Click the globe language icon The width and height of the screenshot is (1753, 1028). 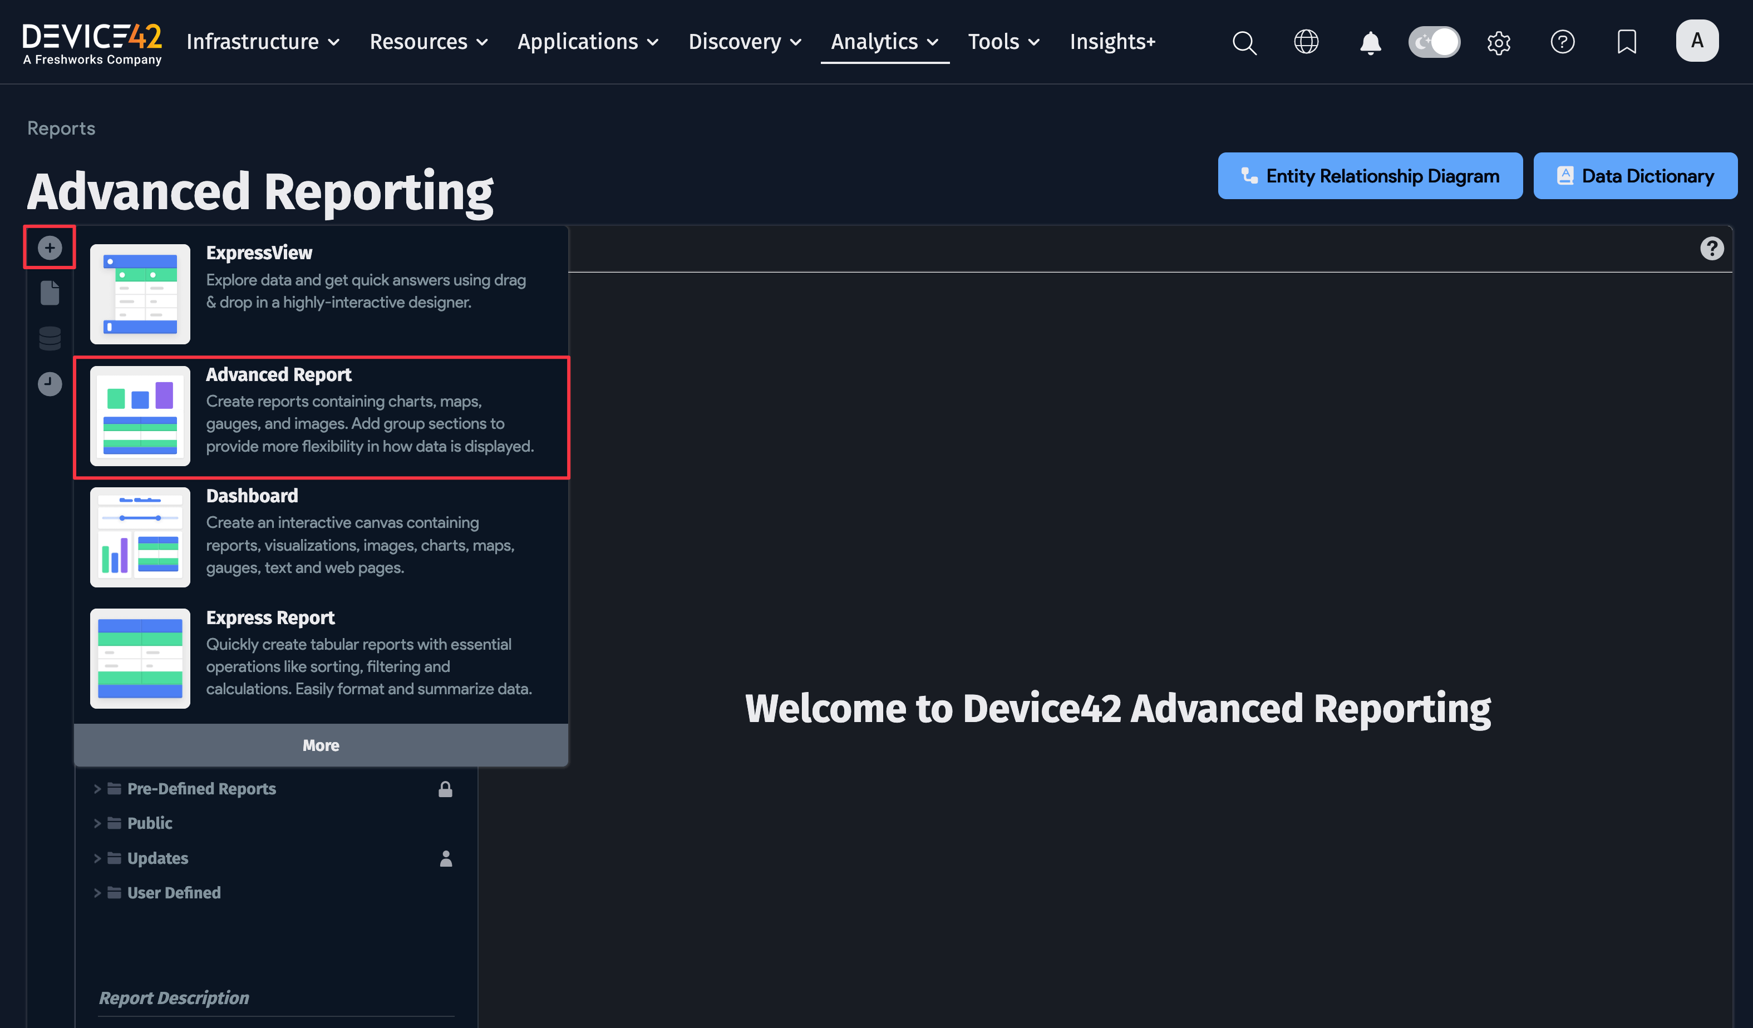coord(1307,42)
